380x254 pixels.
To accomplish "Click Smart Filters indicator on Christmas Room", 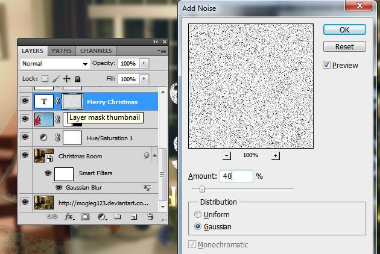I will (146, 155).
